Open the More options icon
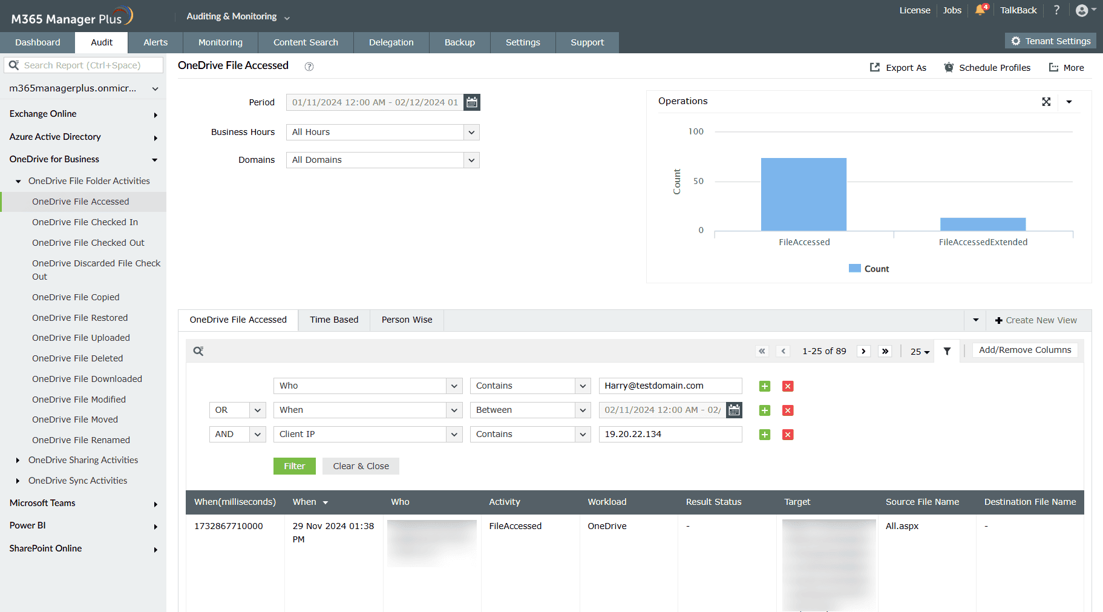The height and width of the screenshot is (612, 1103). tap(1053, 67)
